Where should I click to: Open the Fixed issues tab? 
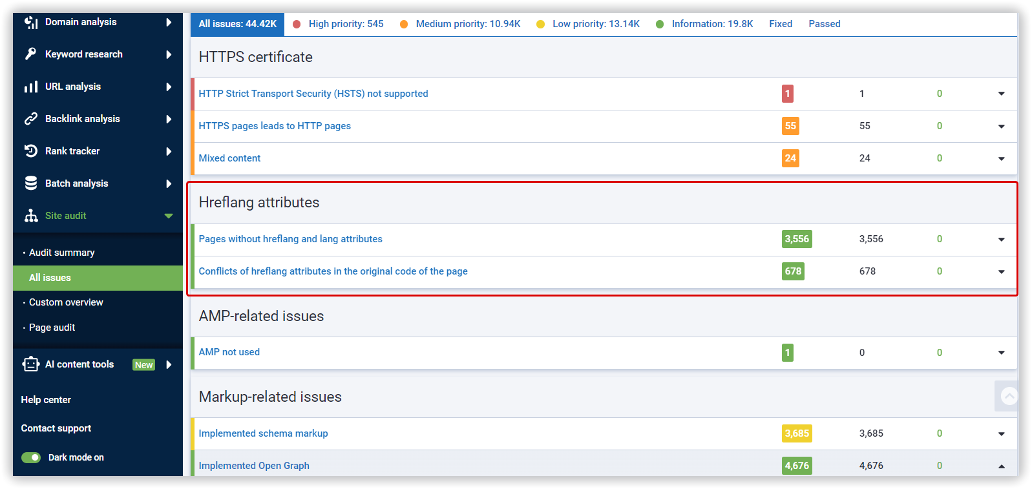tap(781, 24)
